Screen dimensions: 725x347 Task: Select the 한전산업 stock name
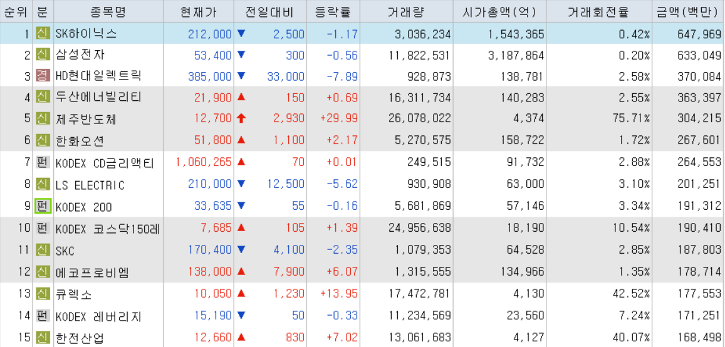[x=80, y=338]
